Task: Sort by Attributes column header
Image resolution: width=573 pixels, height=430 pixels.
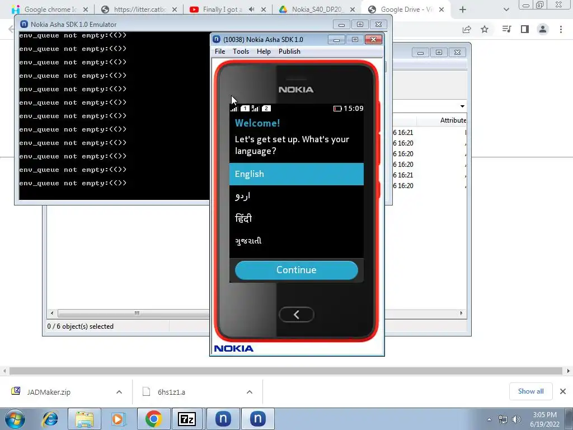Action: click(x=452, y=120)
